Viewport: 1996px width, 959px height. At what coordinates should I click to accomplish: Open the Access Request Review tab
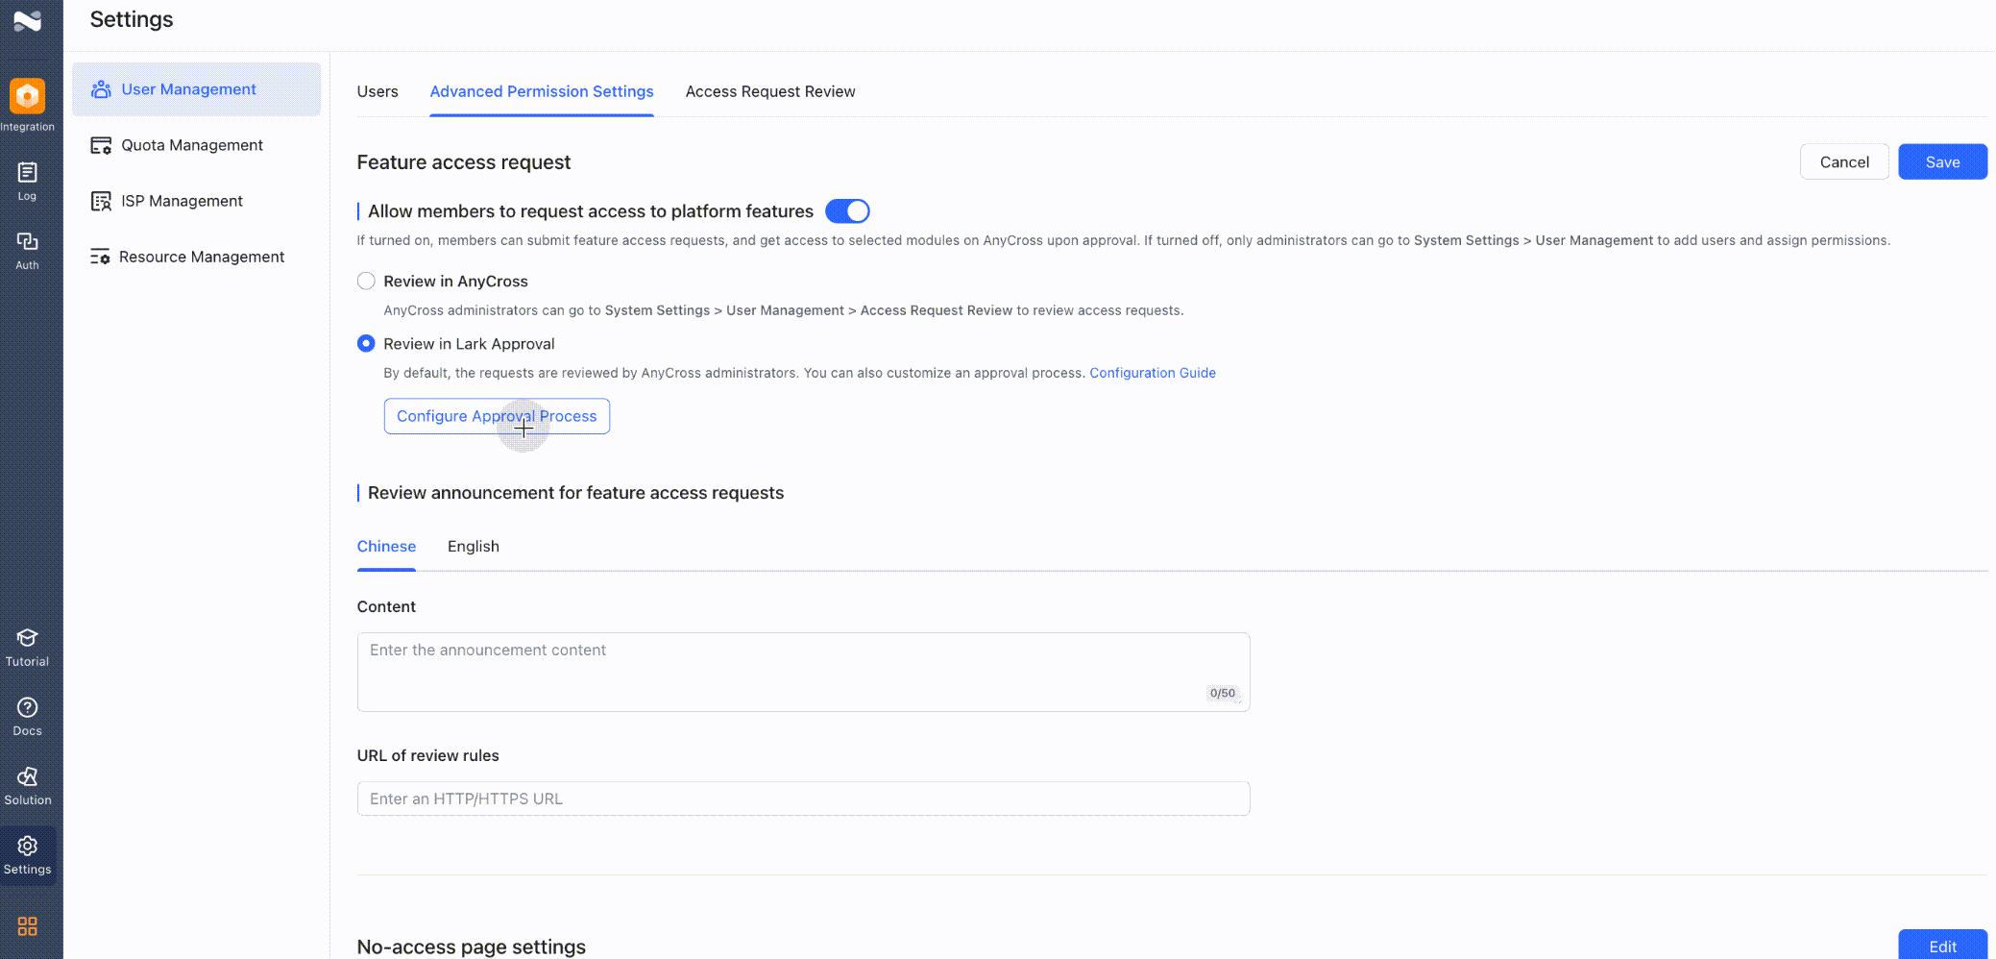[x=769, y=91]
